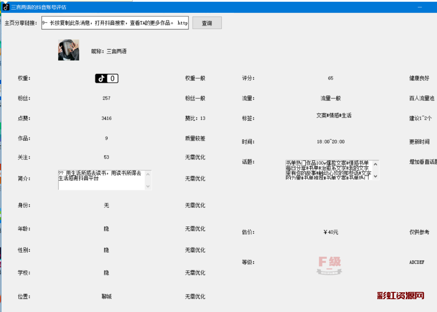Click the TikTok logo in the title bar

[x=6, y=7]
